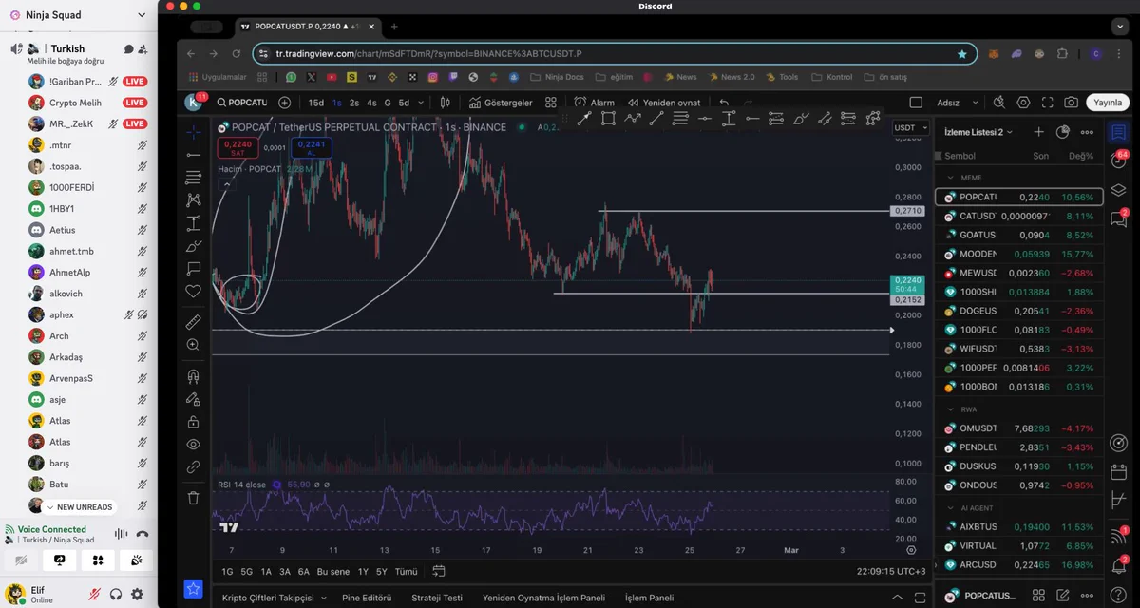The width and height of the screenshot is (1140, 608).
Task: Open the TradingView alerts clock icon with 64 badge
Action: (1118, 160)
